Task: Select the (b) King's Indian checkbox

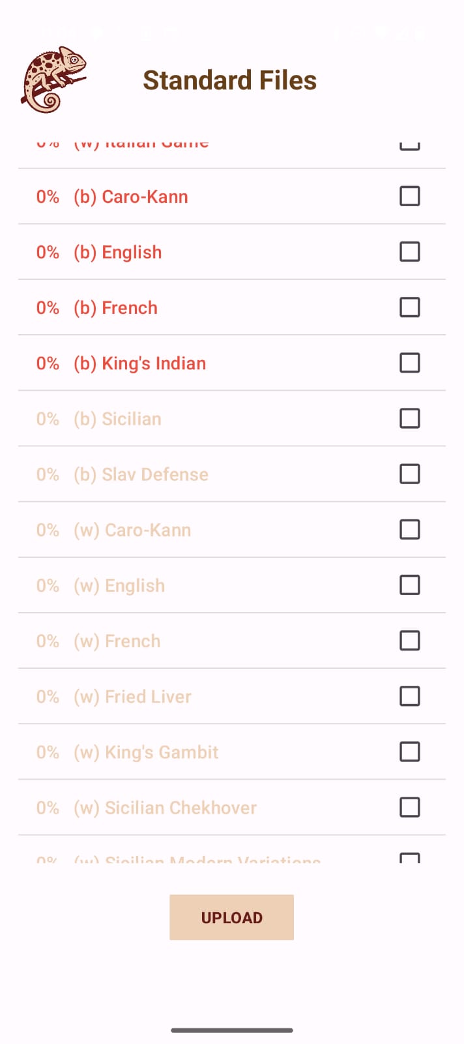Action: pyautogui.click(x=409, y=363)
